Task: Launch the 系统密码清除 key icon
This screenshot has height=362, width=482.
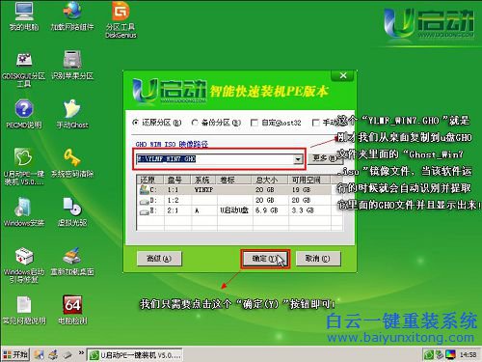Action: [x=72, y=163]
